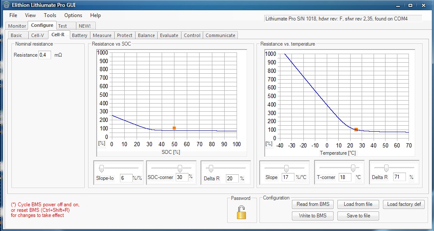Switch to the Test tab

pos(66,26)
